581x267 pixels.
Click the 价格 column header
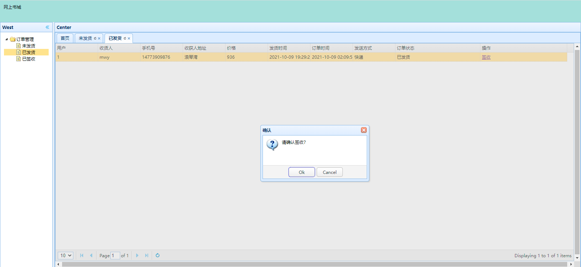click(247, 48)
